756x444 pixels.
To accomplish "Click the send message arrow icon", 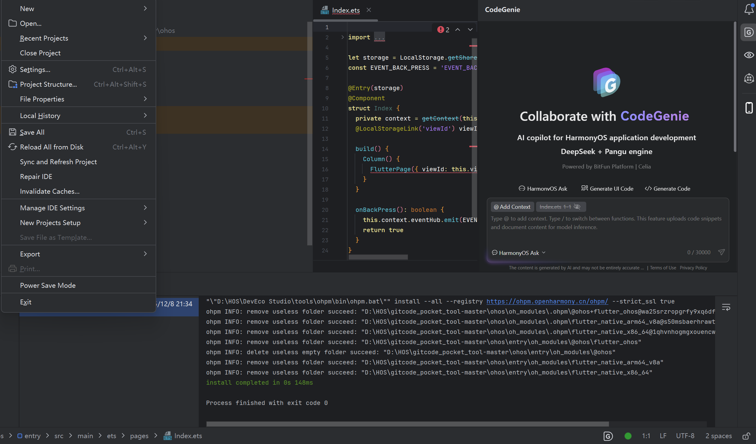I will [721, 252].
